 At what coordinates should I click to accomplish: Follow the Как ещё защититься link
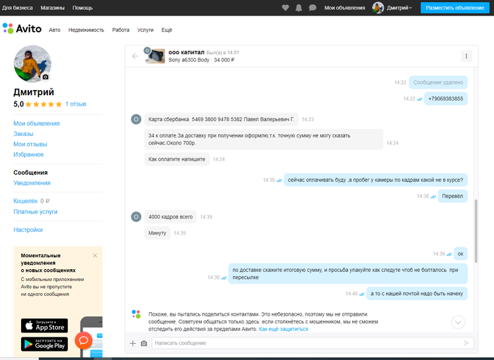(x=283, y=329)
